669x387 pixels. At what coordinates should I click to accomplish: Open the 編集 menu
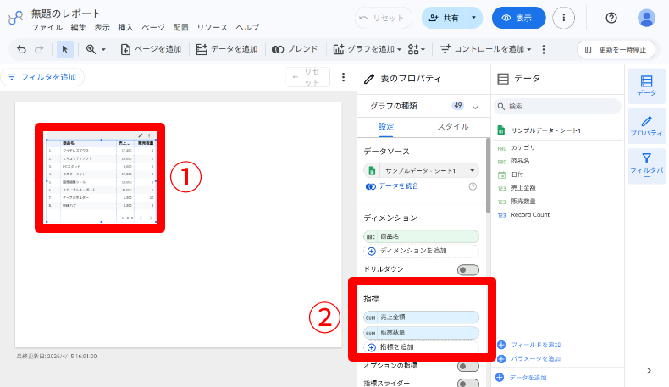point(79,28)
